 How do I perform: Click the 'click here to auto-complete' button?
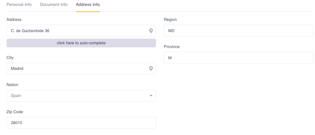click(81, 43)
